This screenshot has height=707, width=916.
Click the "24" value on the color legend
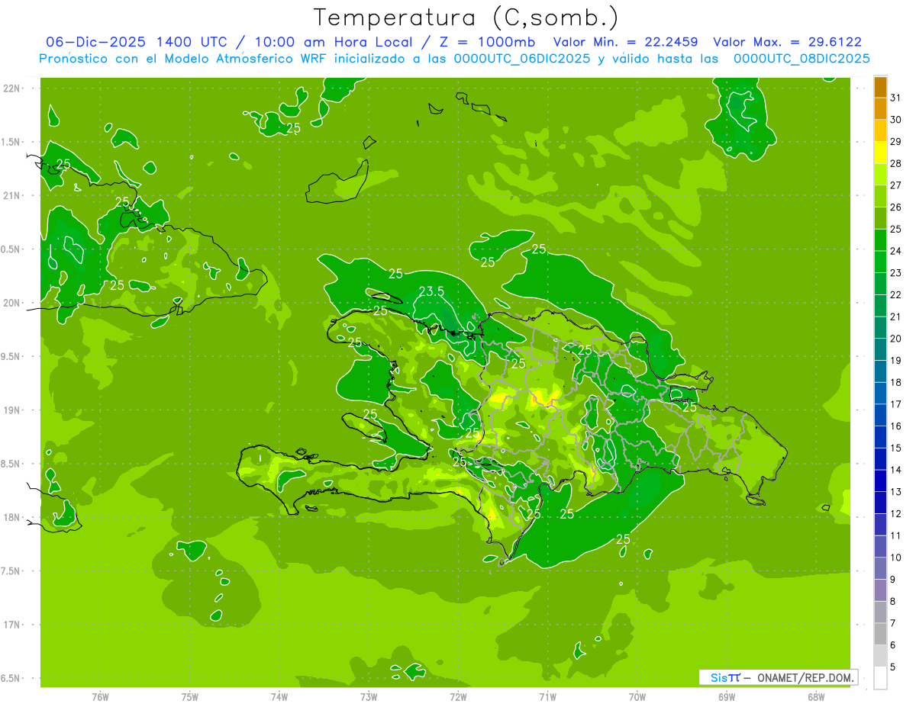tap(896, 251)
